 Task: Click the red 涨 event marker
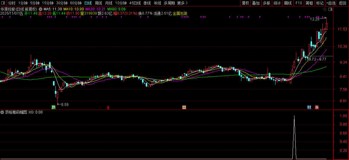tap(317, 107)
